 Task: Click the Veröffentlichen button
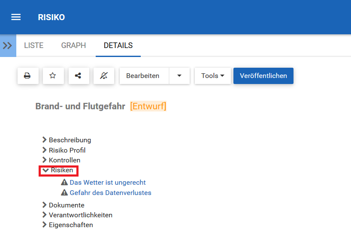pos(263,76)
